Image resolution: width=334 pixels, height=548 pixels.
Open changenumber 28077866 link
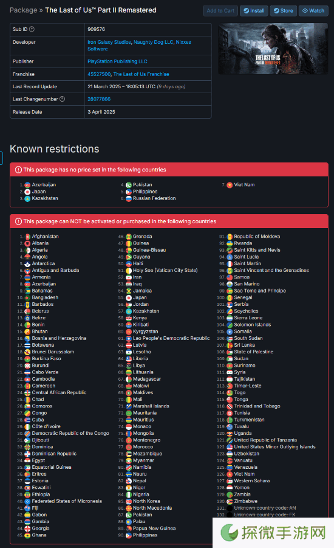pos(99,99)
